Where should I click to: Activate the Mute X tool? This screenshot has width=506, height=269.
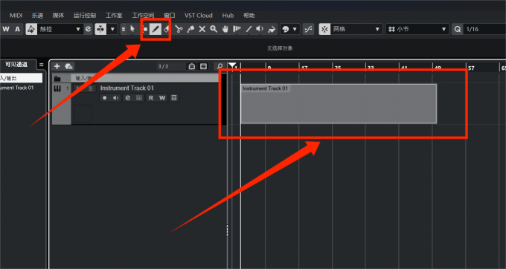[x=202, y=29]
